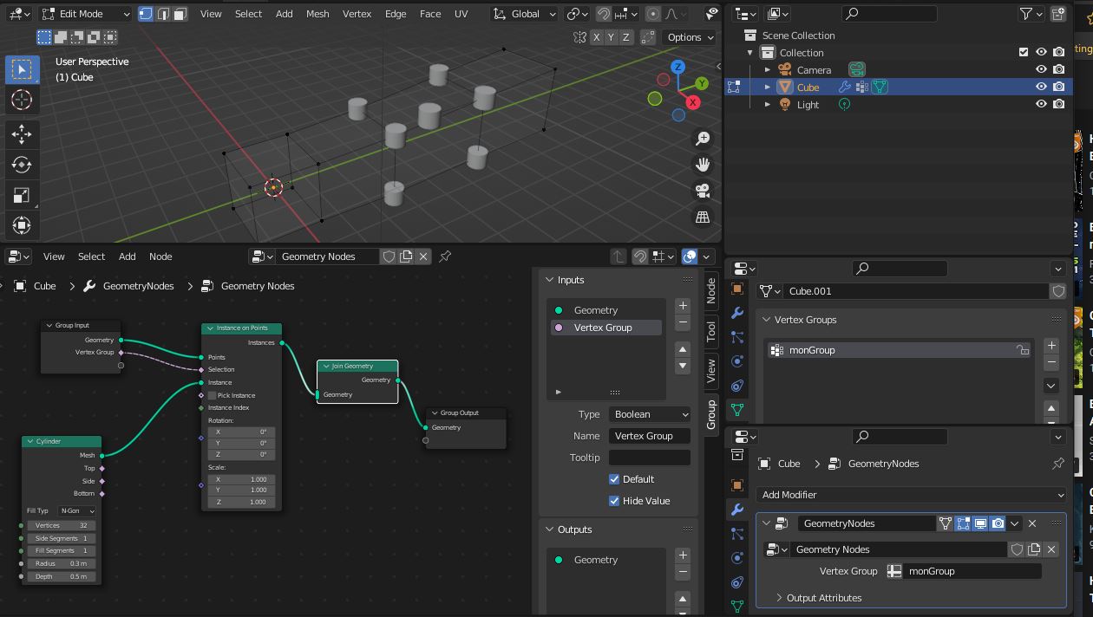
Task: Open the viewport Options dropdown
Action: point(689,37)
